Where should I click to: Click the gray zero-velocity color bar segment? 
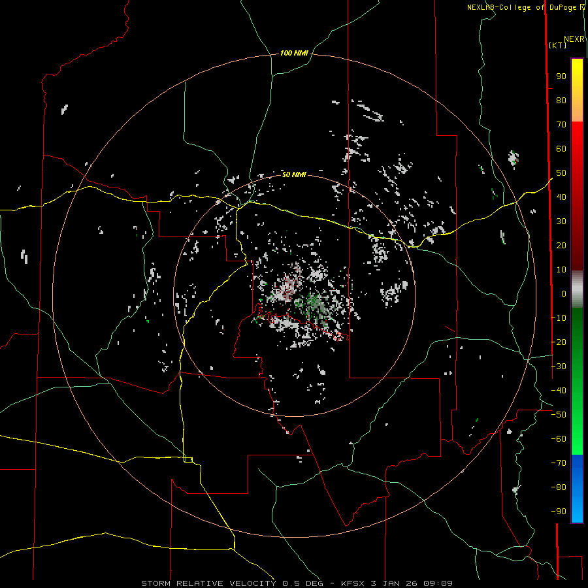577,289
